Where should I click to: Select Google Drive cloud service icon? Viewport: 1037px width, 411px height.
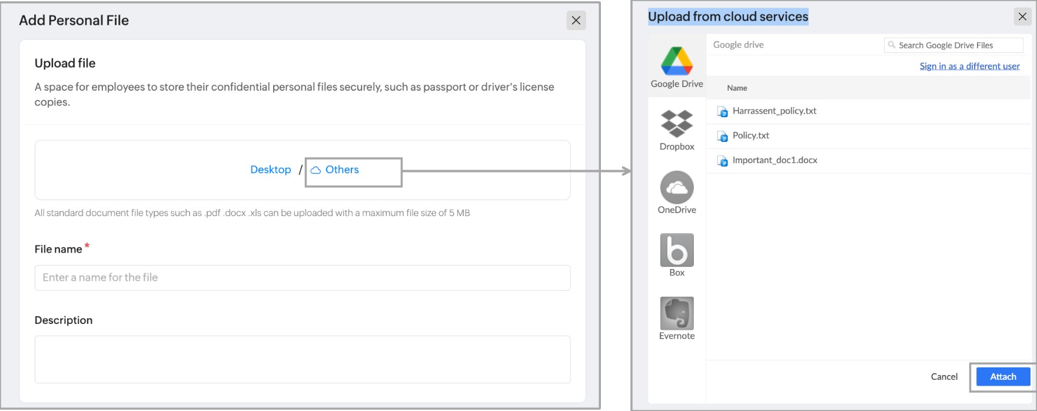[677, 61]
